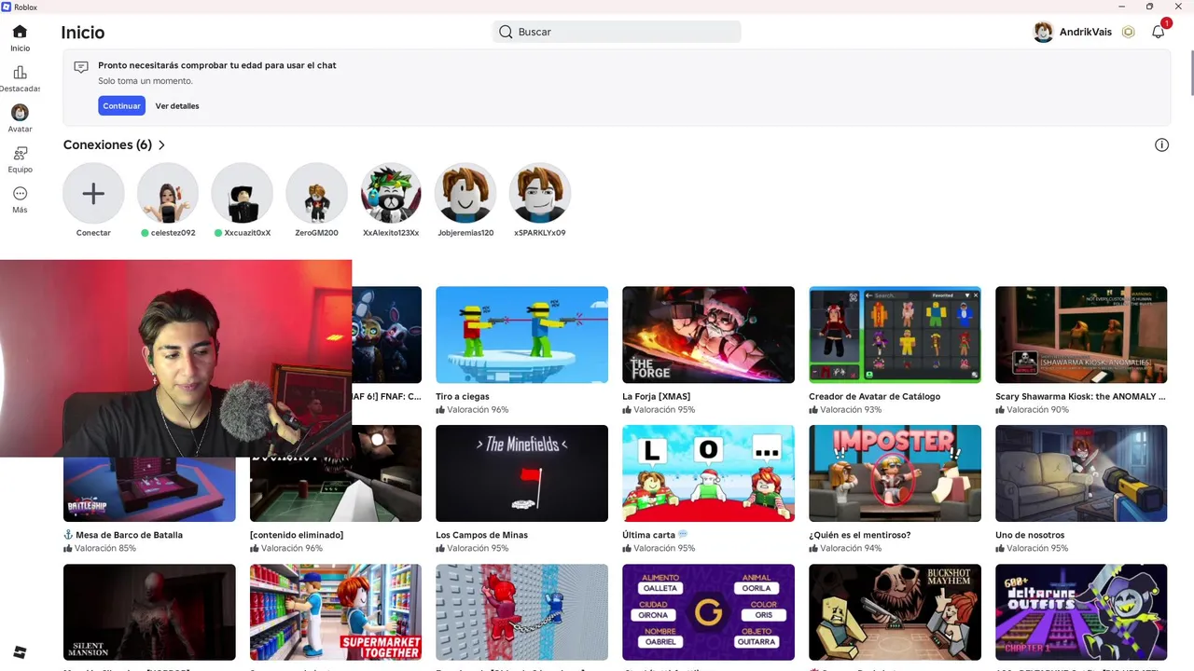The image size is (1194, 671).
Task: Open the info icon beside Conexiones
Action: click(x=1161, y=144)
